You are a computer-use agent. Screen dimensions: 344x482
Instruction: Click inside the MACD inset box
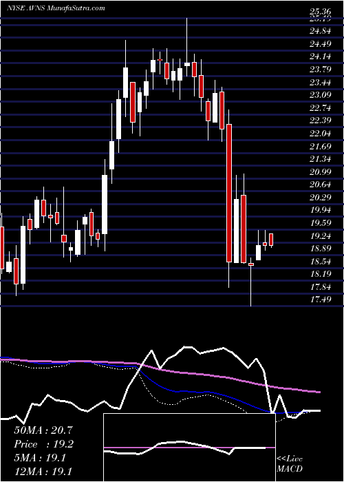tap(189, 448)
